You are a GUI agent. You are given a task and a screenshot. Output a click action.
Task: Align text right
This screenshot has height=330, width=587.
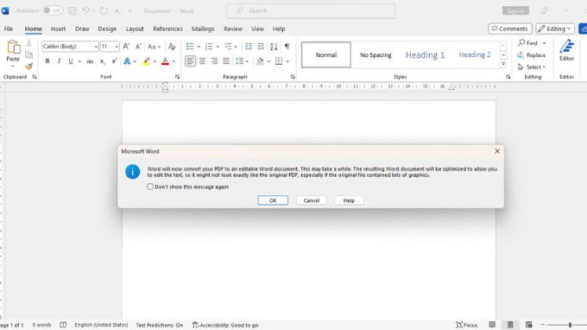214,61
